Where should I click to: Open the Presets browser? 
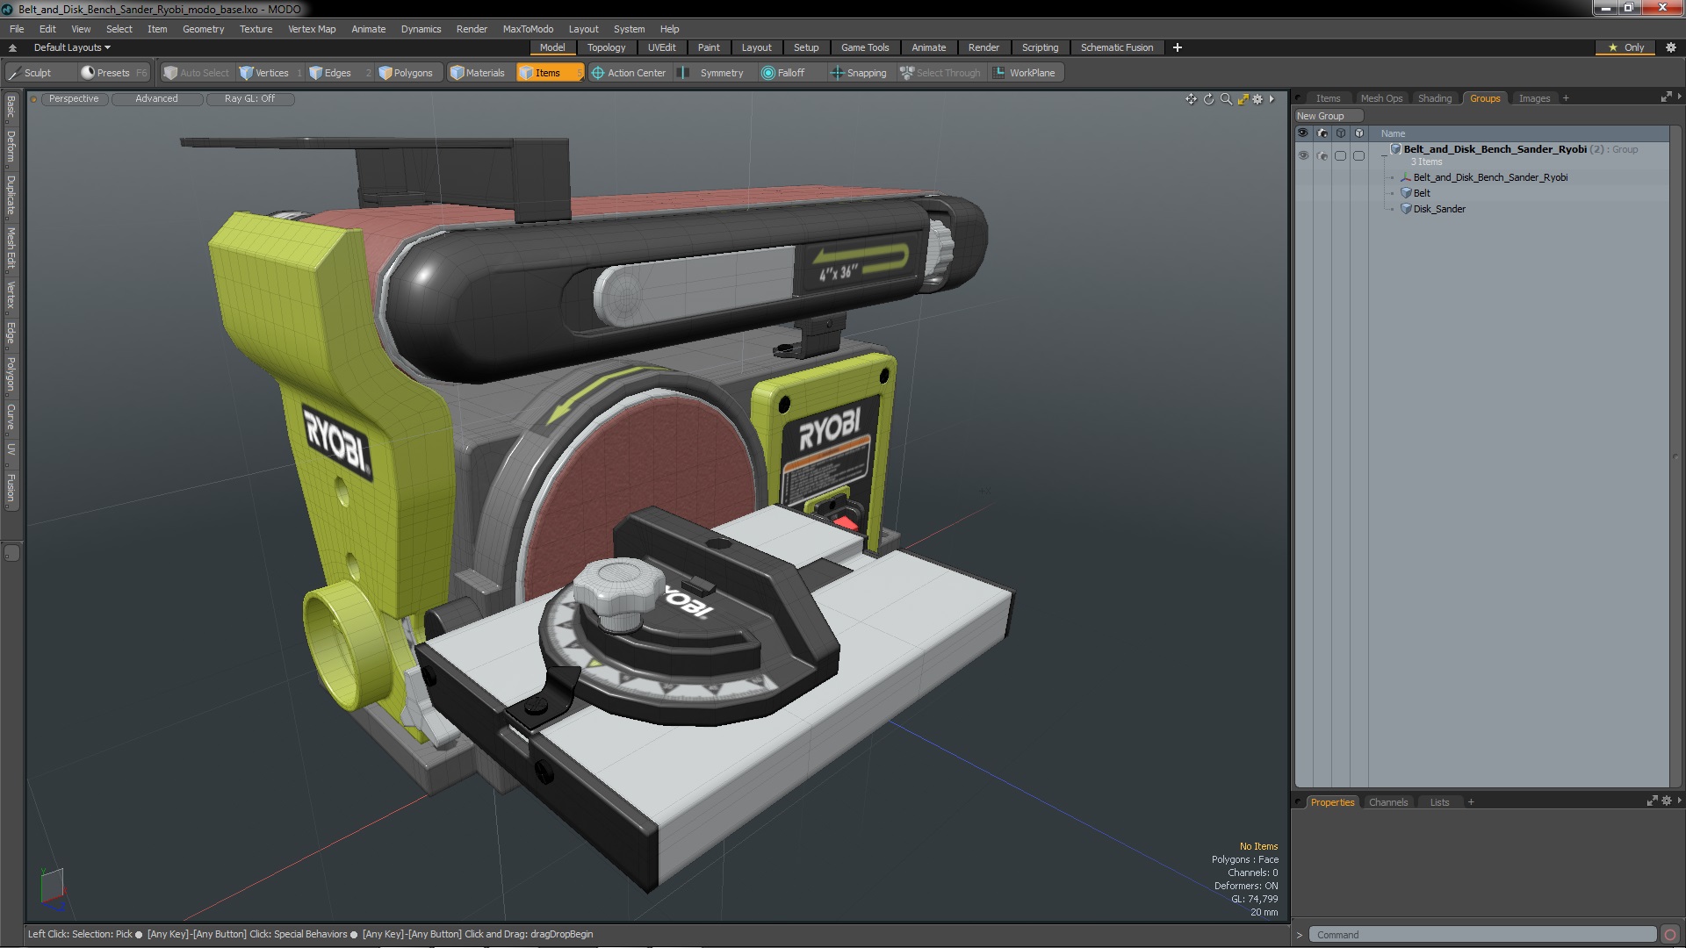(x=112, y=73)
